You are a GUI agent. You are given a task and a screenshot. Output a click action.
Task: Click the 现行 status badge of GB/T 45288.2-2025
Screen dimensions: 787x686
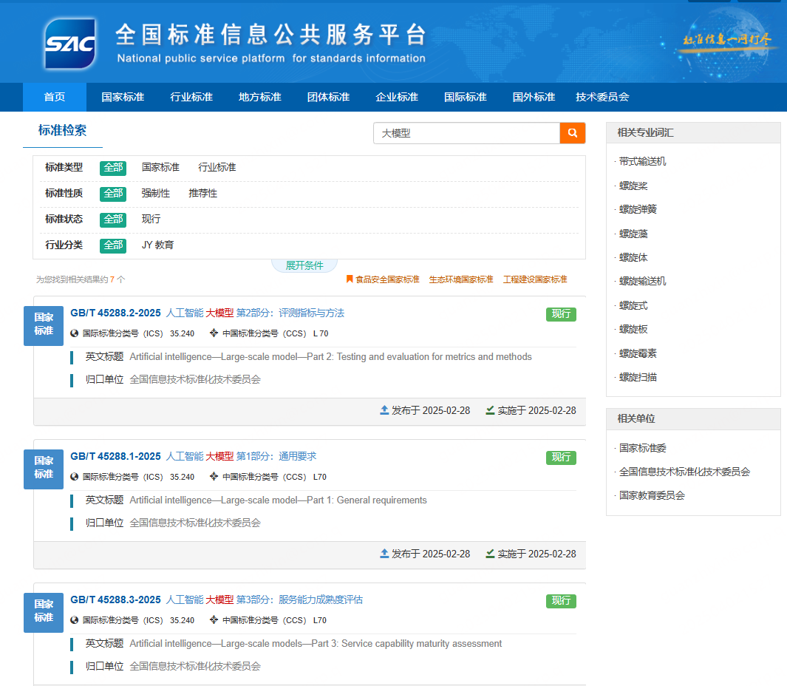pos(561,314)
